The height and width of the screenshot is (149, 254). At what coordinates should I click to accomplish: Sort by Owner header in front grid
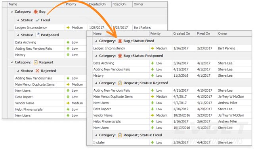[x=234, y=34]
